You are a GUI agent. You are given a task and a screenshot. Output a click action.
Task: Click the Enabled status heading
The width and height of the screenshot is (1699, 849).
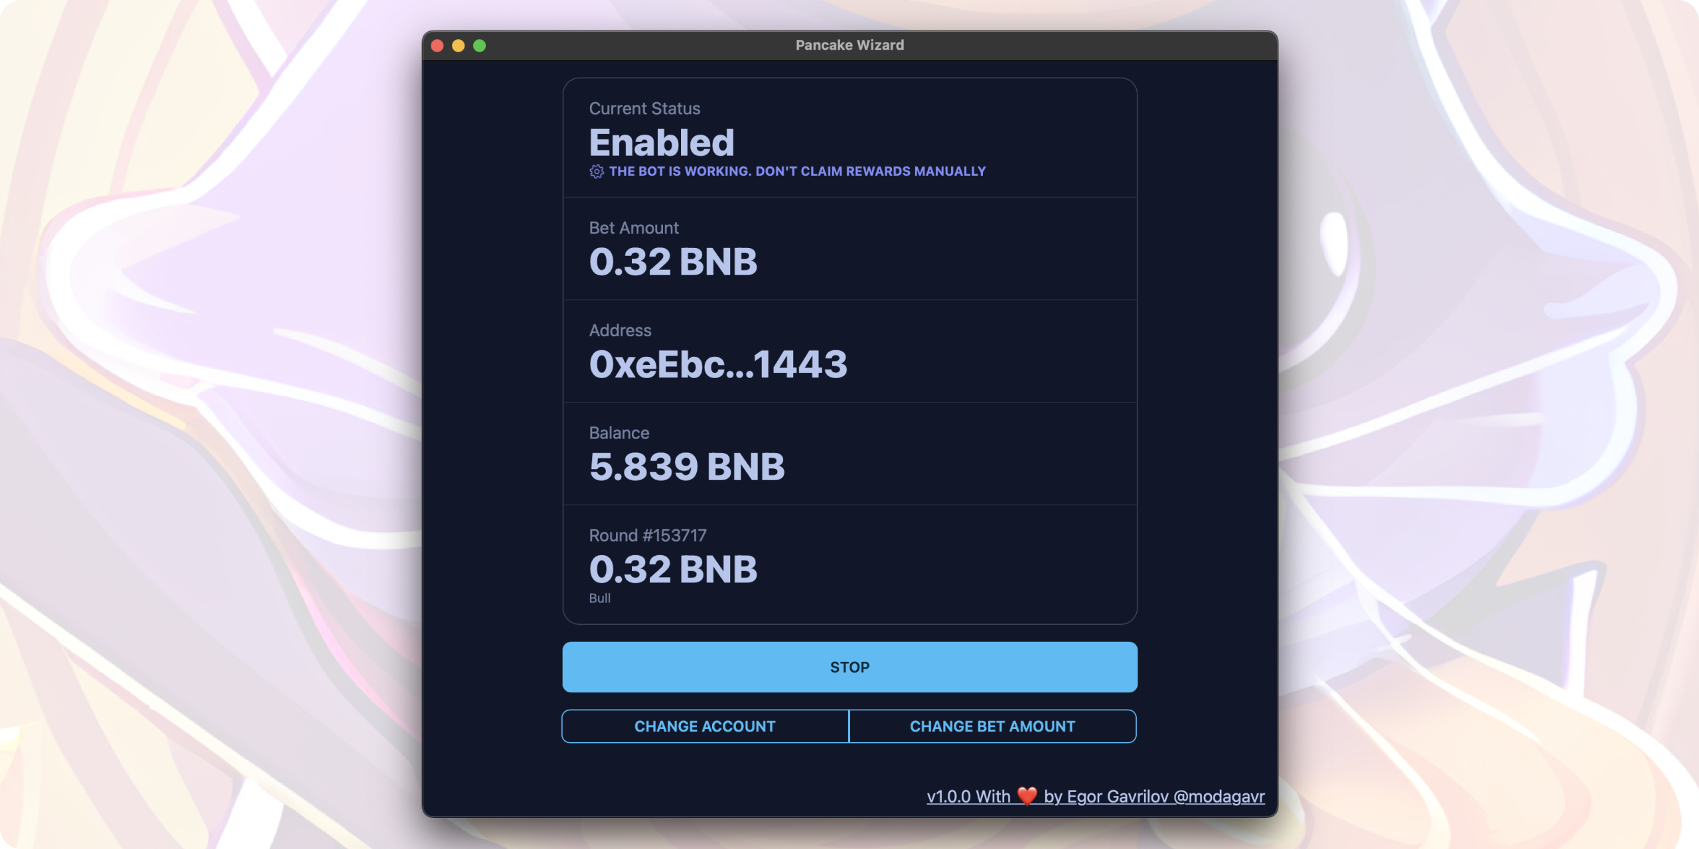pos(661,143)
